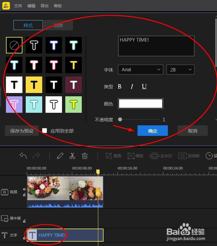Open the 导出 menu

point(45,6)
